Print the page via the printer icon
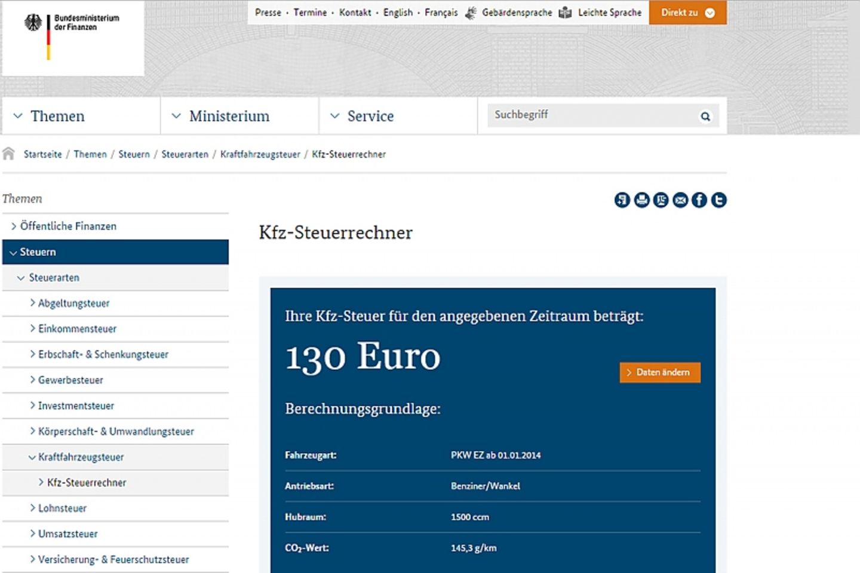Viewport: 860px width, 573px height. pos(641,200)
